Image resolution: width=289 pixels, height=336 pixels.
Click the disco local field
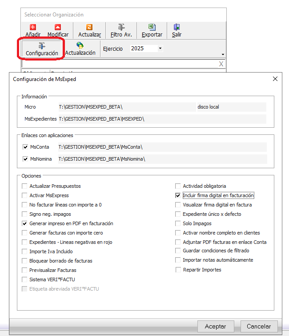coord(231,107)
